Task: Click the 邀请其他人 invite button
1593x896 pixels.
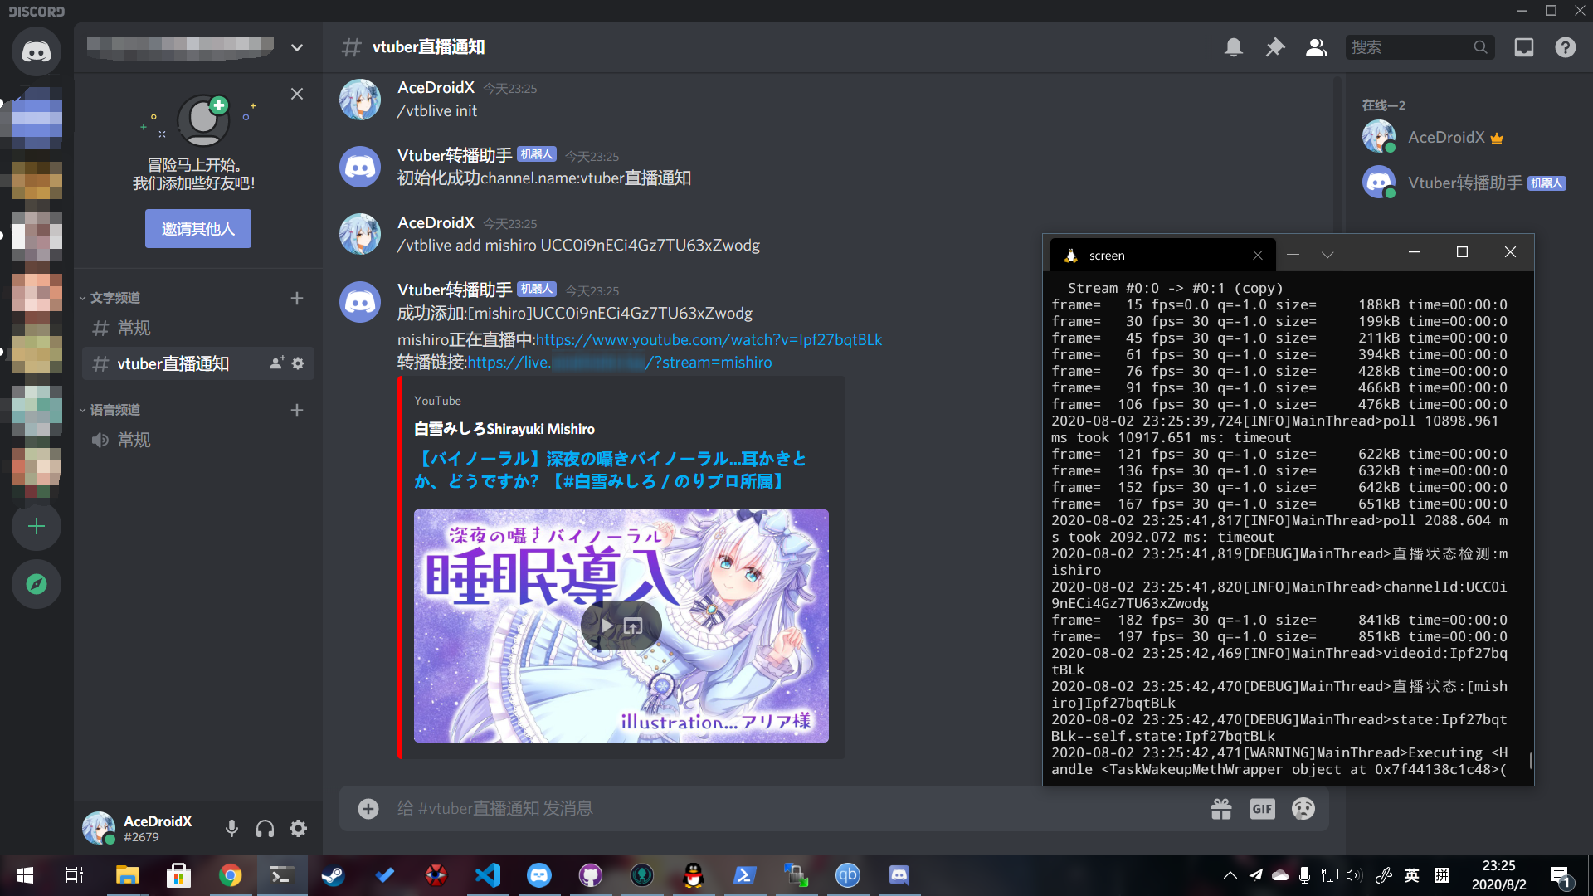Action: tap(197, 228)
